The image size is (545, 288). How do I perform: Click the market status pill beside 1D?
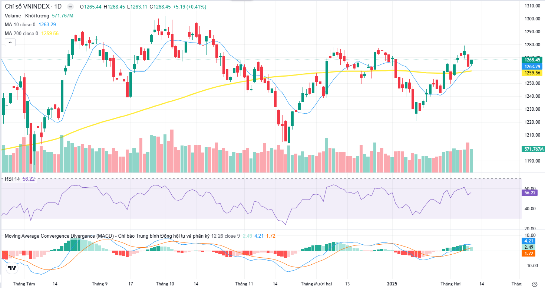click(x=70, y=7)
